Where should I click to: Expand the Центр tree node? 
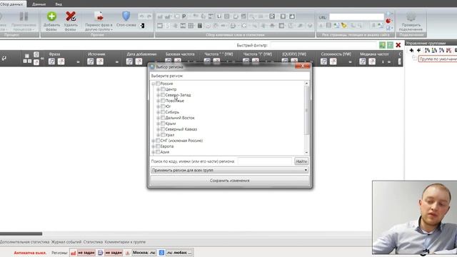pyautogui.click(x=159, y=89)
